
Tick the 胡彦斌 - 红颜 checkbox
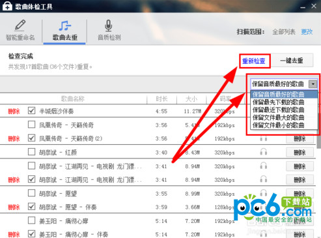point(32,152)
